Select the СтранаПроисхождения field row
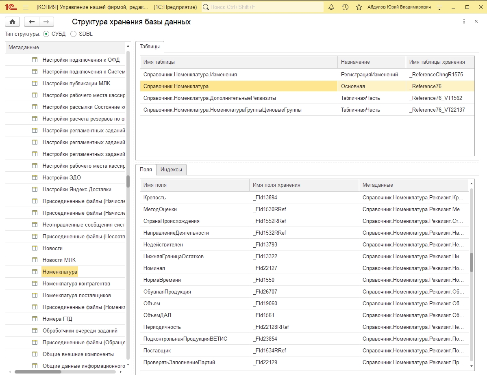 304,221
